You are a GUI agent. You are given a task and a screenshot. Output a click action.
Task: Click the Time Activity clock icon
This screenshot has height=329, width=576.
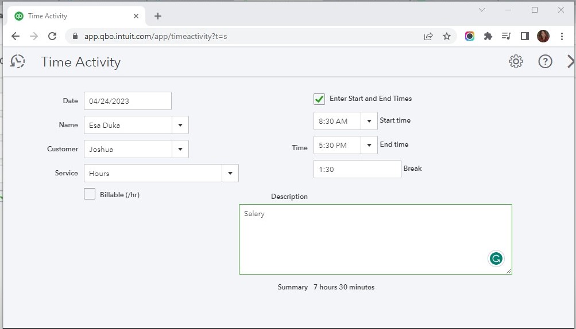[18, 61]
